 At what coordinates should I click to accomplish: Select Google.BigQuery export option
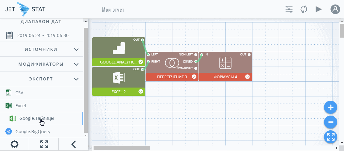tap(33, 132)
